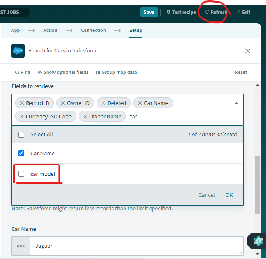The image size is (266, 259).
Task: Remove the Owner.Name tag
Action: [85, 117]
